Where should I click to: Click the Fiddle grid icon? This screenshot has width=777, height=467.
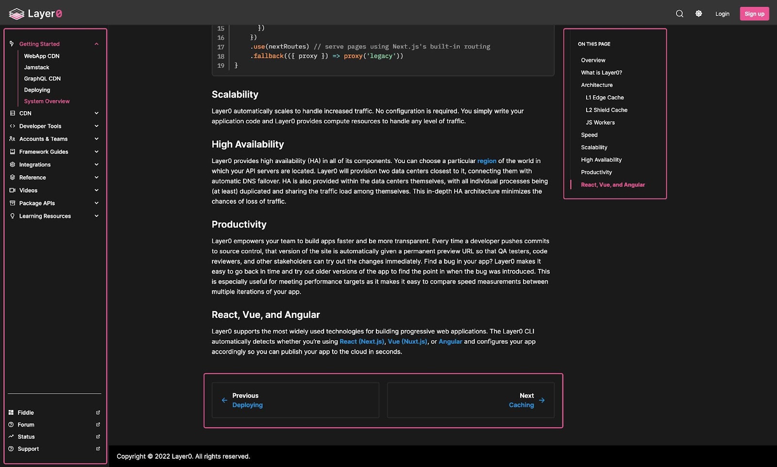point(11,413)
